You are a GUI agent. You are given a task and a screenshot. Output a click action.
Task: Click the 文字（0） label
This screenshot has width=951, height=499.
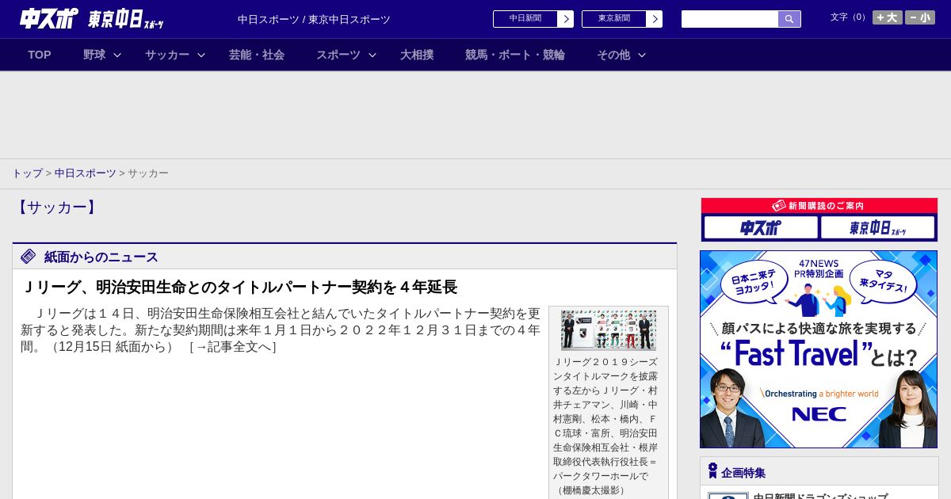coord(850,17)
